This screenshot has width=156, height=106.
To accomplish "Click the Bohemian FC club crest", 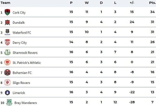I will point(7,72).
